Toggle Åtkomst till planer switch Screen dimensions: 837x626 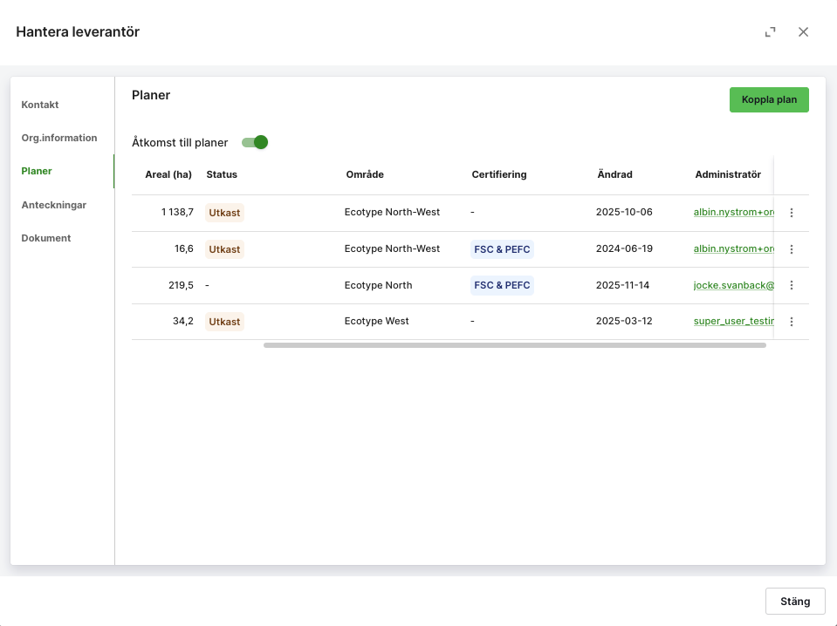[255, 142]
